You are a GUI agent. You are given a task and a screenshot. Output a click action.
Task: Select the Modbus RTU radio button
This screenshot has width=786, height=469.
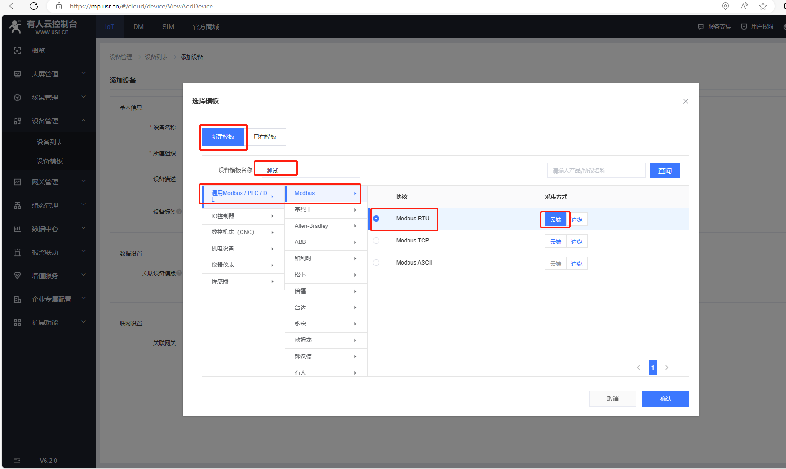(376, 219)
